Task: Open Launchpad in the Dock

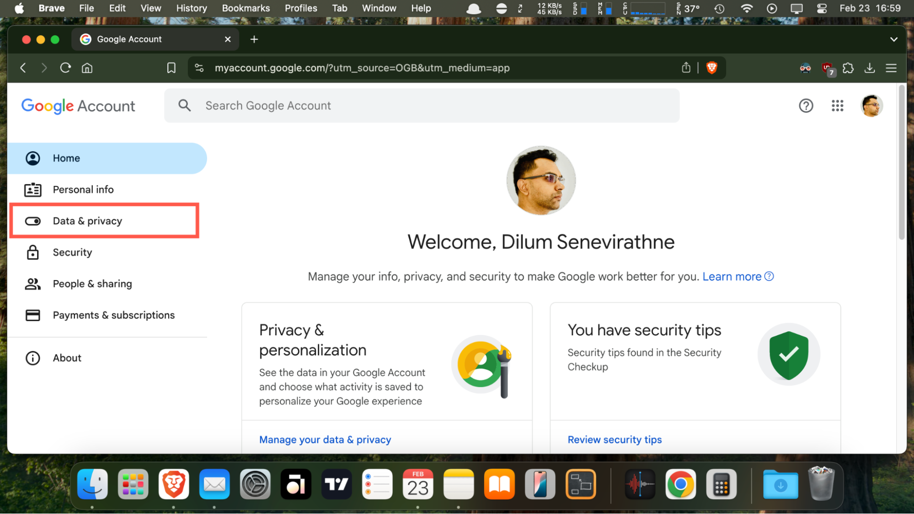Action: click(133, 484)
